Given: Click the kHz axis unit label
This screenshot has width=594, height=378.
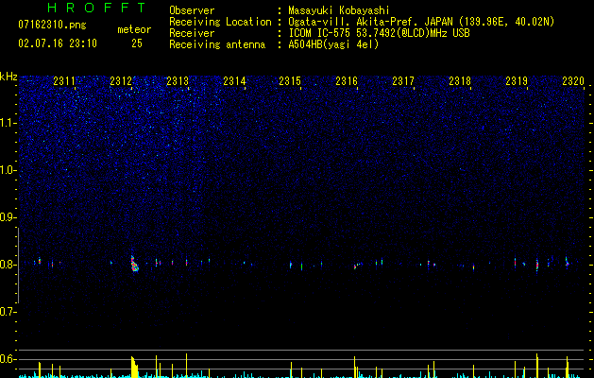Looking at the screenshot, I should pyautogui.click(x=8, y=77).
